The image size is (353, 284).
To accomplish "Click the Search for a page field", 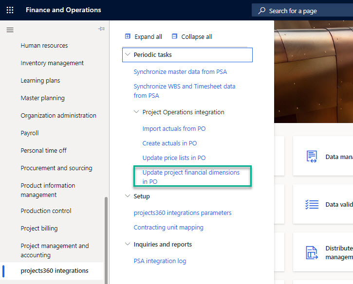I will click(302, 10).
